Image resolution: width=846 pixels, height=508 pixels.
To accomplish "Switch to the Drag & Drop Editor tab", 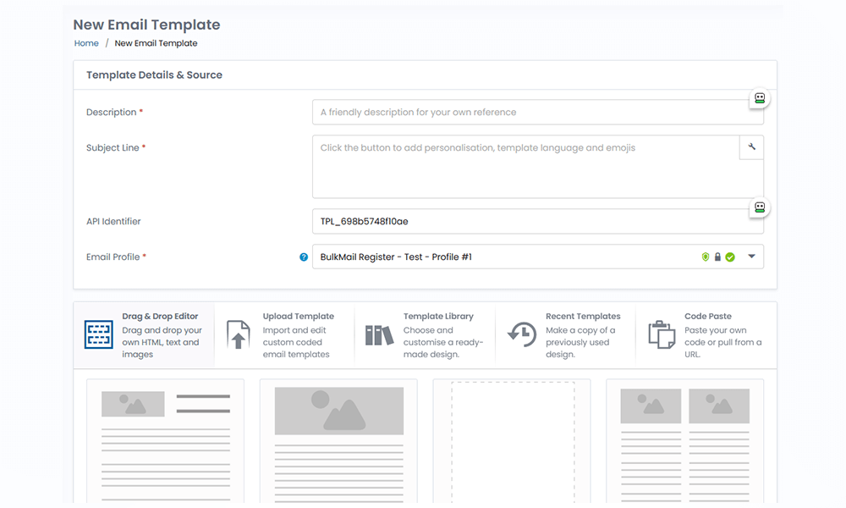I will pos(144,334).
